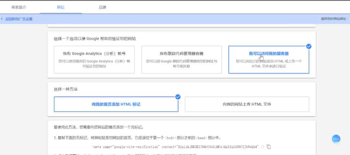Click the verify-your-website option heading text
Viewport: 350px width, 155px height.
click(95, 39)
